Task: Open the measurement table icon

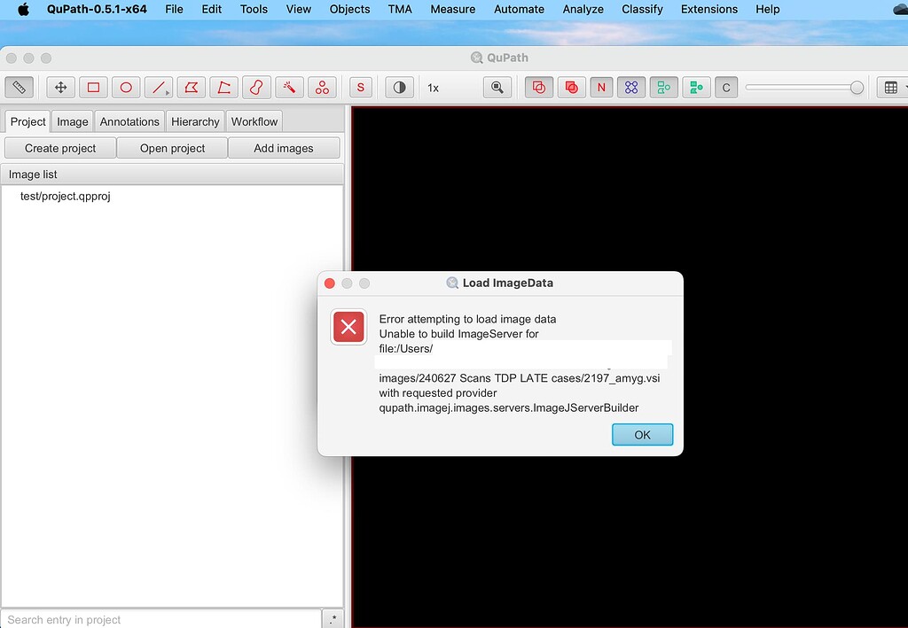Action: pos(890,87)
